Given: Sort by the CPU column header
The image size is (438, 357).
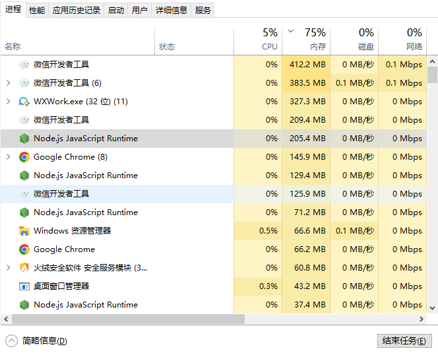Looking at the screenshot, I should coord(258,41).
